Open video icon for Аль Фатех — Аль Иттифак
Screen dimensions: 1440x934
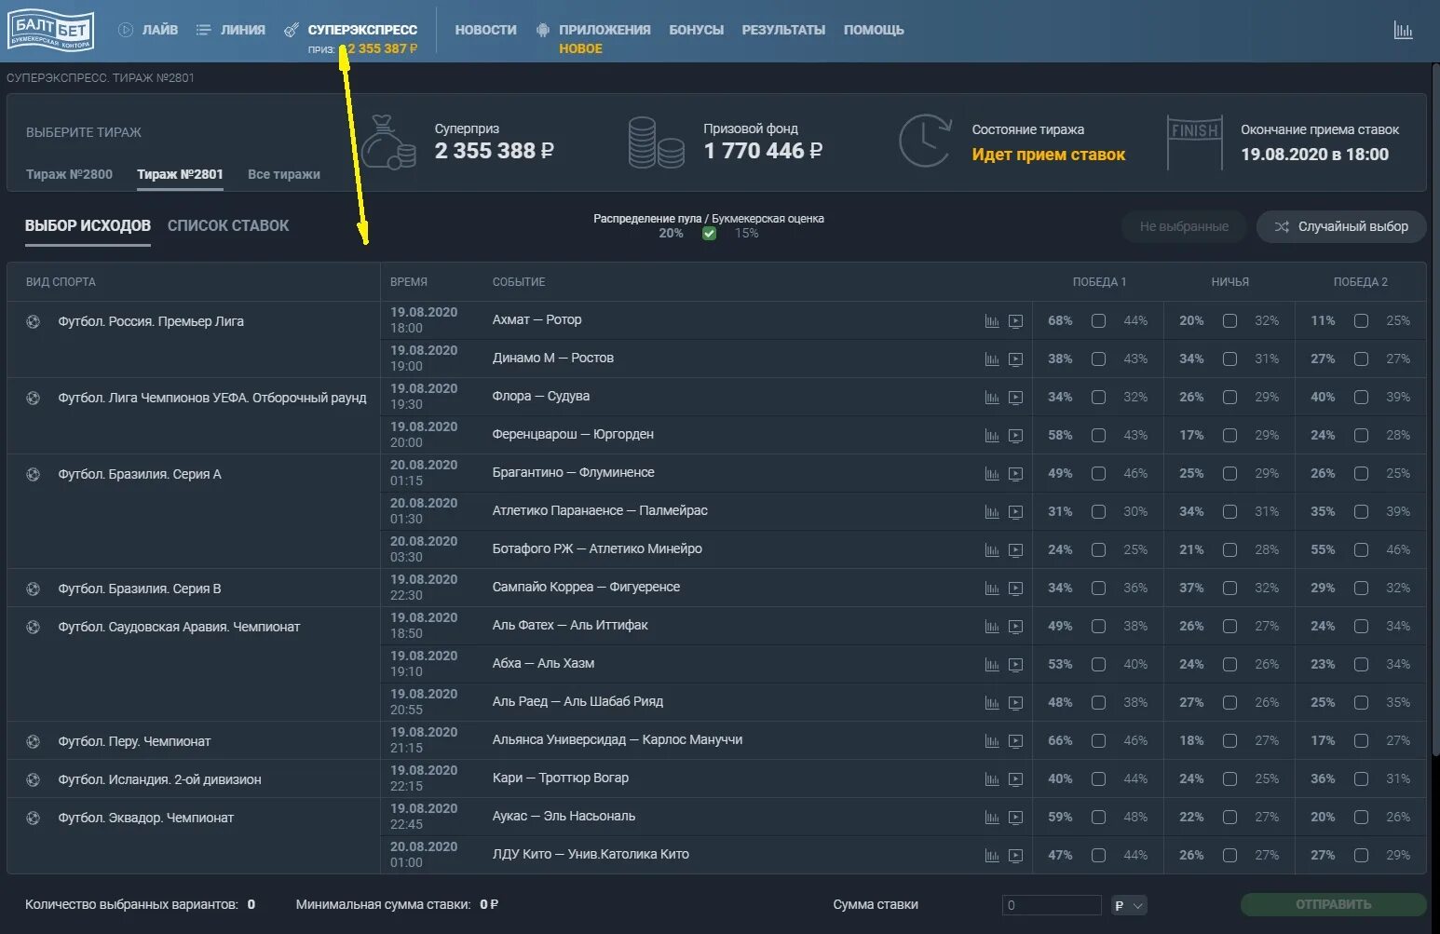click(x=1015, y=627)
